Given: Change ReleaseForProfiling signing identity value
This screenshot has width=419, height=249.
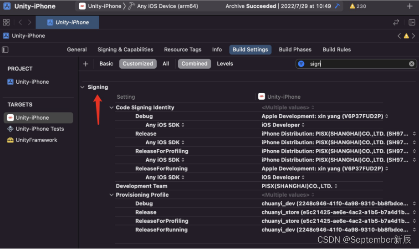Looking at the screenshot, I should (338, 151).
